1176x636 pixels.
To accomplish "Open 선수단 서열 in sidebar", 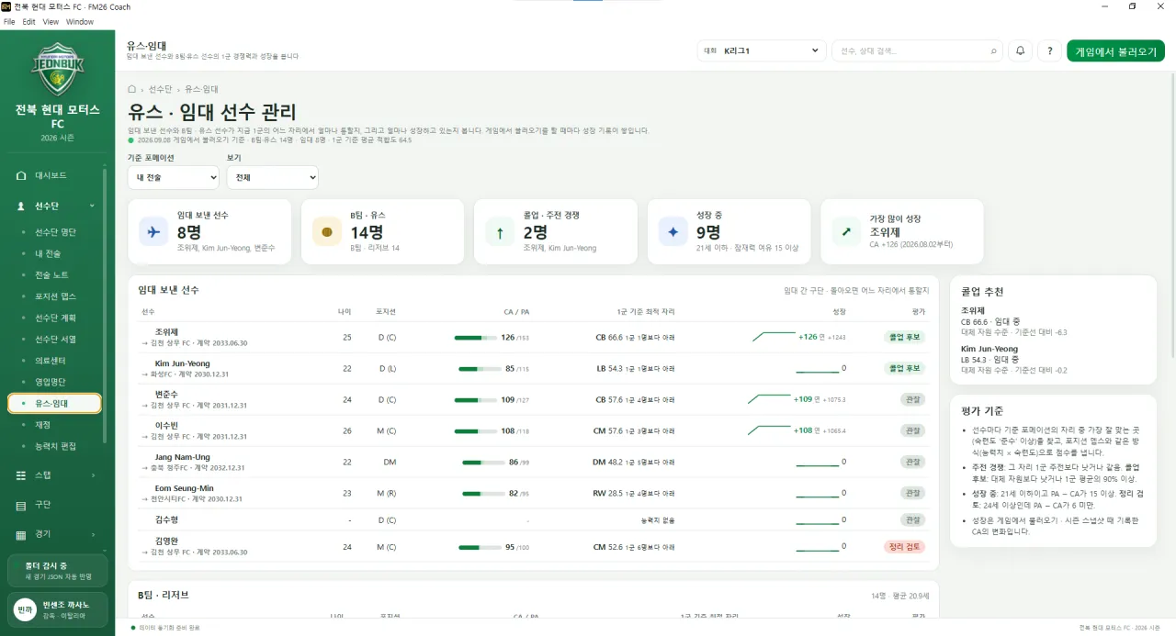I will point(54,340).
